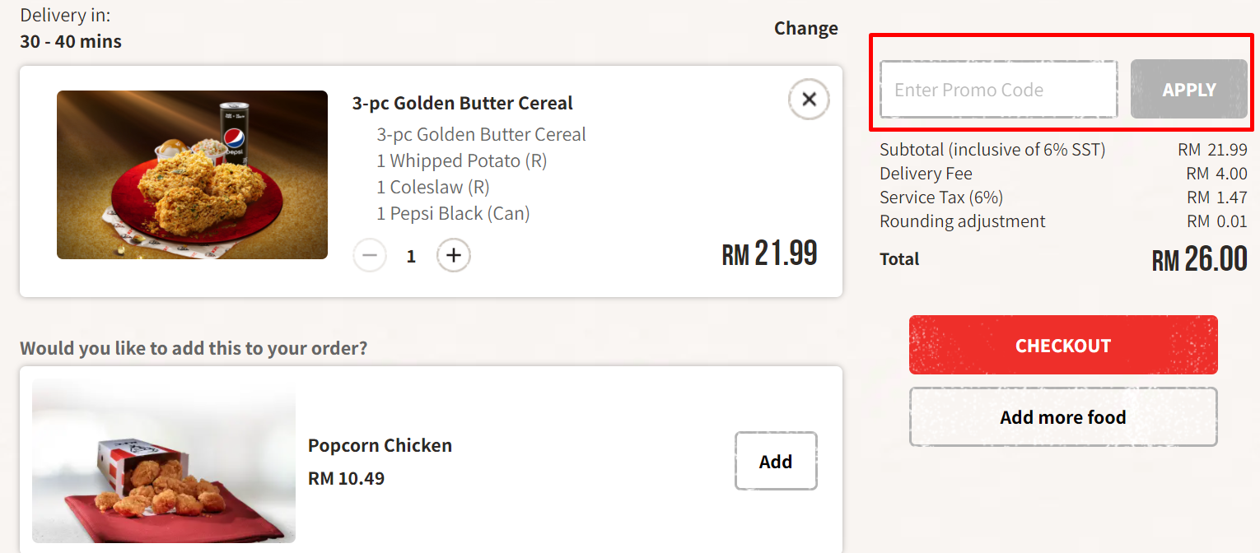
Task: Remove the 3-pc Golden Butter Cereal from cart
Action: coord(808,99)
